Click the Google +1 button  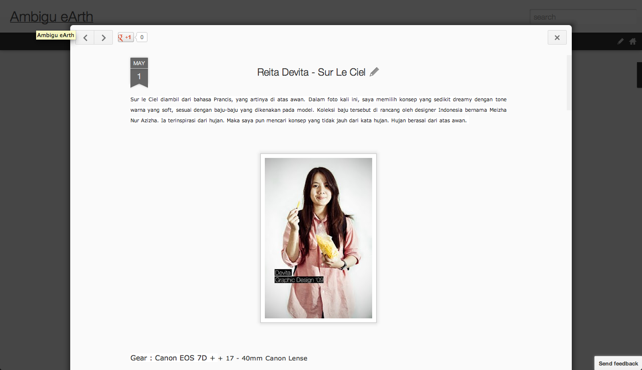coord(125,37)
